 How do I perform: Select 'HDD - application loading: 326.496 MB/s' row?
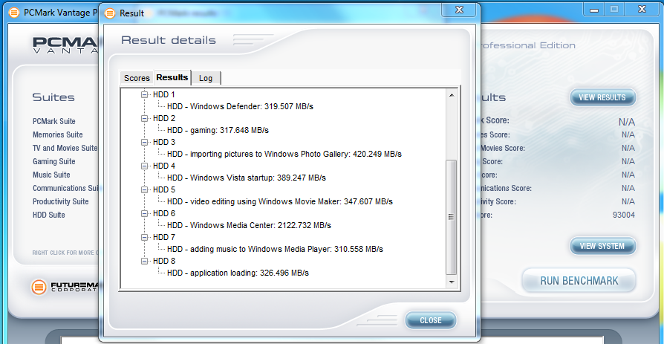tap(238, 273)
